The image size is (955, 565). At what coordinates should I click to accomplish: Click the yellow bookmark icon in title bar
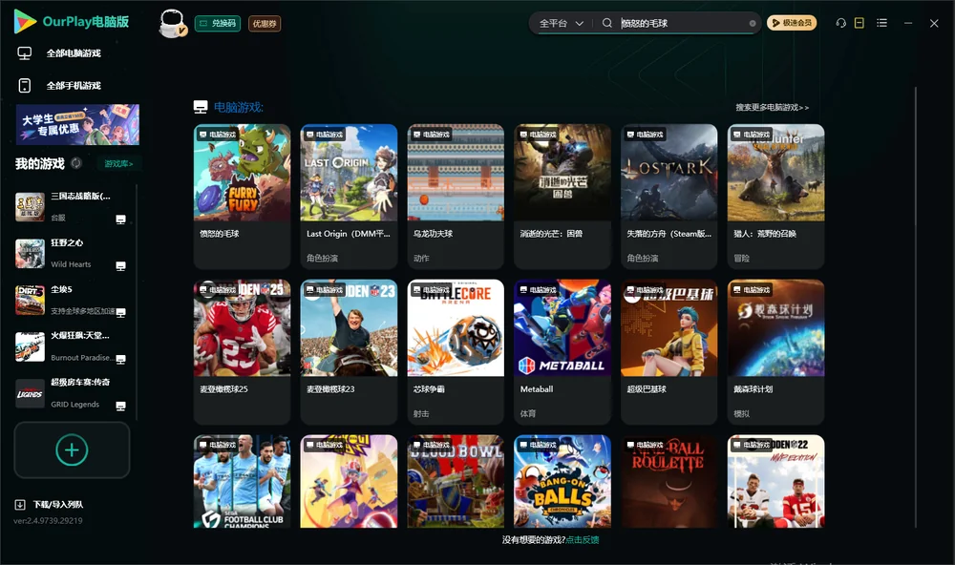pyautogui.click(x=859, y=23)
